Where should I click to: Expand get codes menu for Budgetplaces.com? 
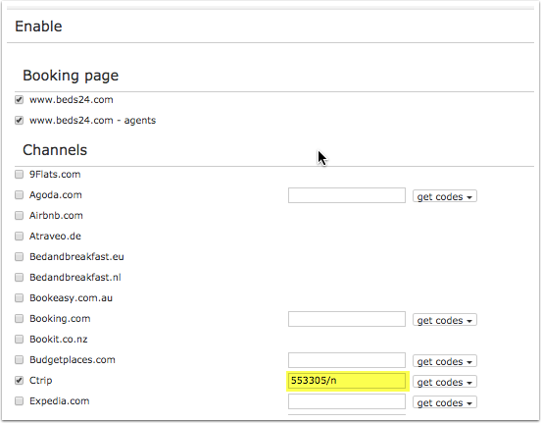445,361
